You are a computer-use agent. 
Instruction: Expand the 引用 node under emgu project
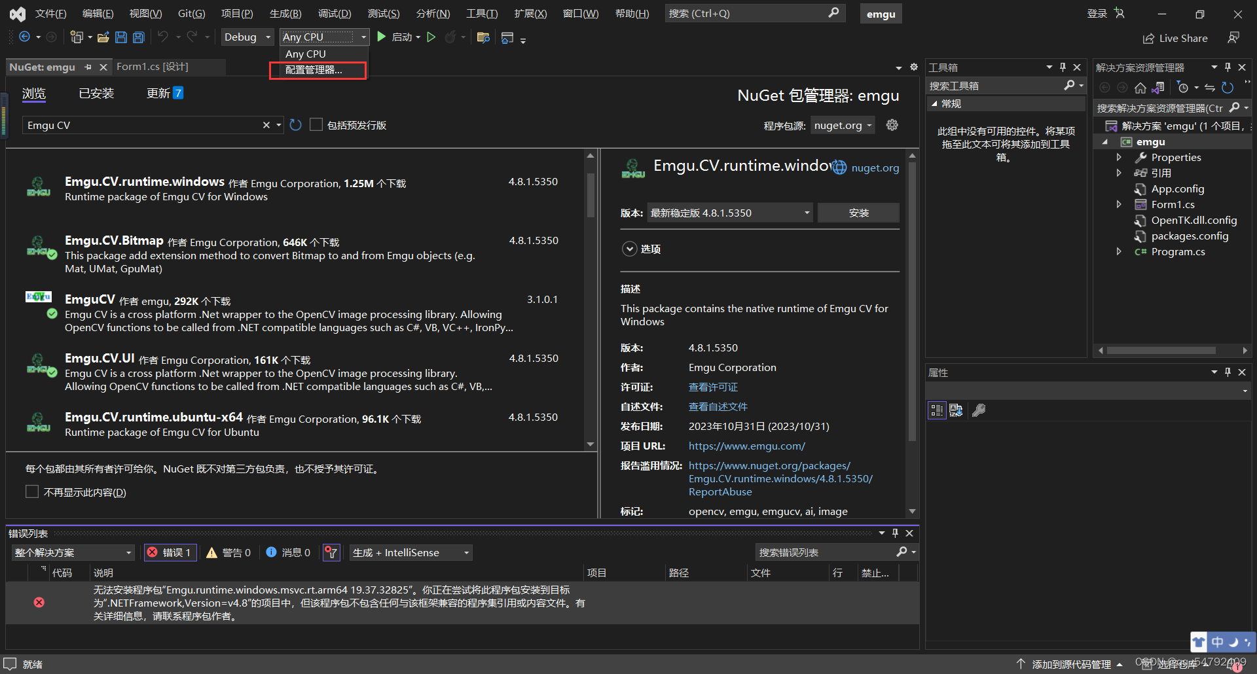coord(1120,173)
